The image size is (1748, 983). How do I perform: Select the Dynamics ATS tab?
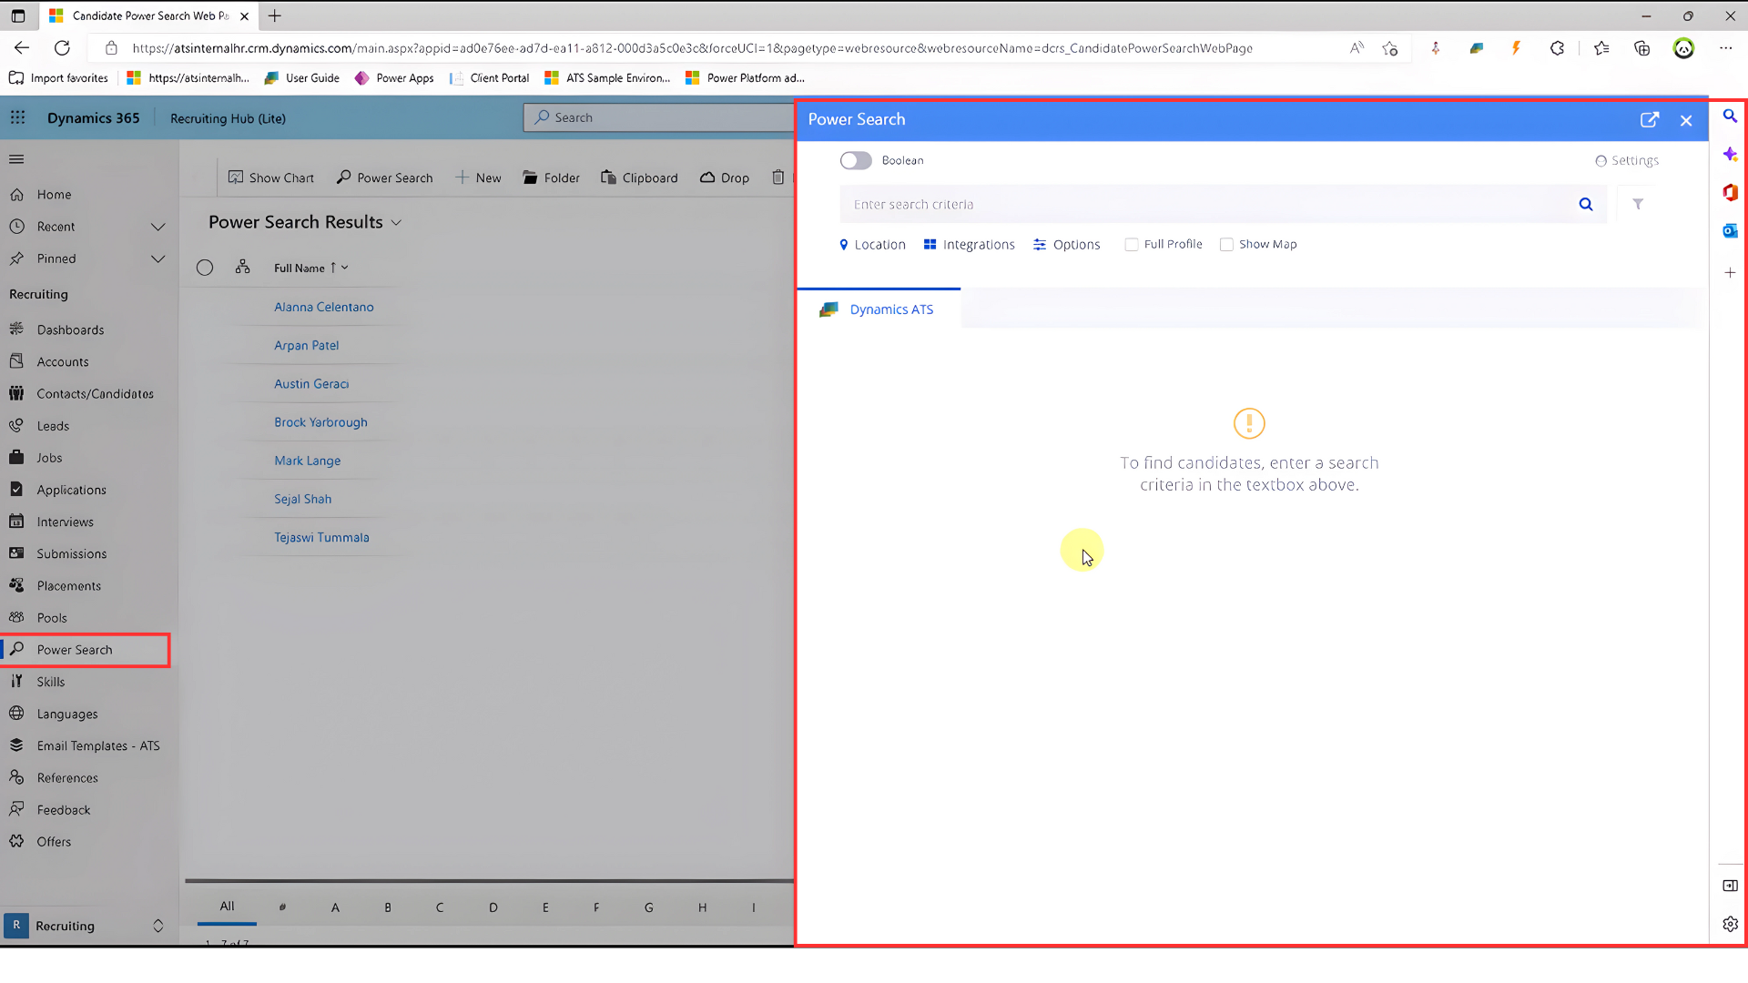[878, 309]
